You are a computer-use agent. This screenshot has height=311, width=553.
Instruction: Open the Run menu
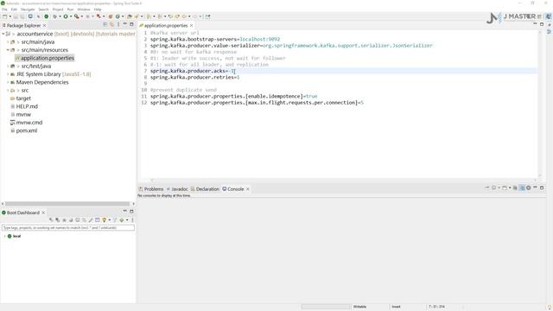coord(71,10)
